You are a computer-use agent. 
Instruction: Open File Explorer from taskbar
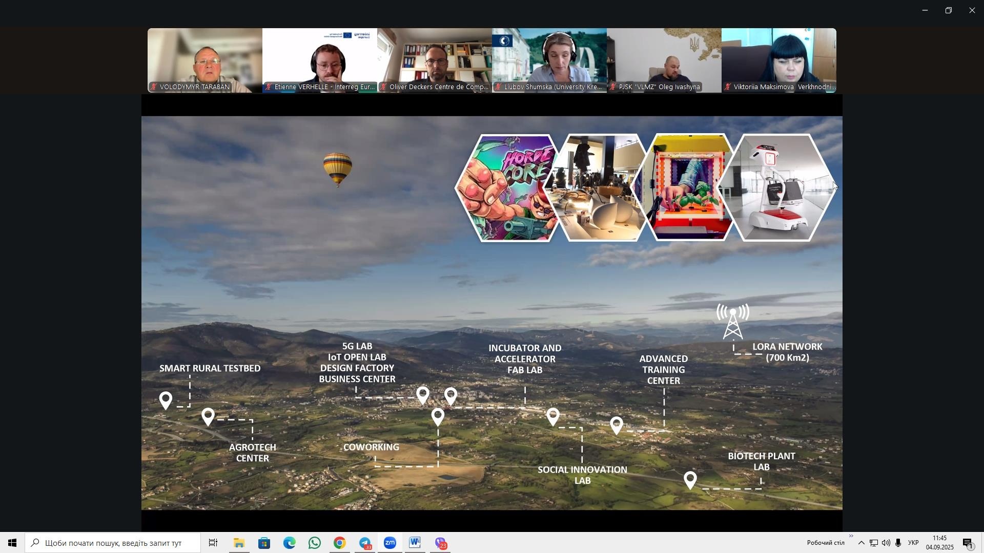pyautogui.click(x=239, y=543)
